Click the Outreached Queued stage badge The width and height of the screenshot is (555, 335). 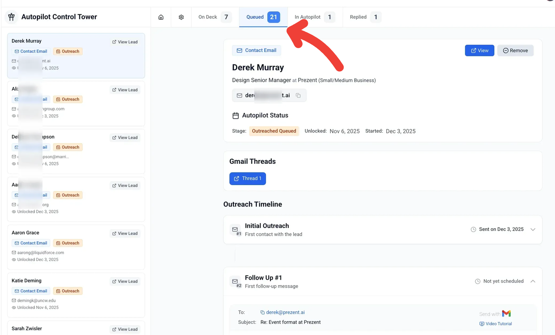tap(274, 131)
